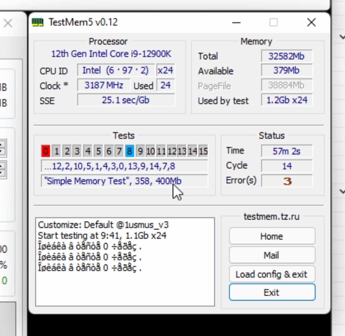
Task: Click the Used 24 cores value
Action: (x=165, y=85)
